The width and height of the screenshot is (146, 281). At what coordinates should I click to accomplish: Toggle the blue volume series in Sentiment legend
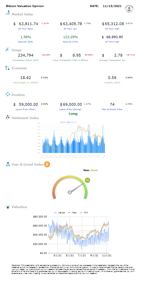click(x=72, y=122)
